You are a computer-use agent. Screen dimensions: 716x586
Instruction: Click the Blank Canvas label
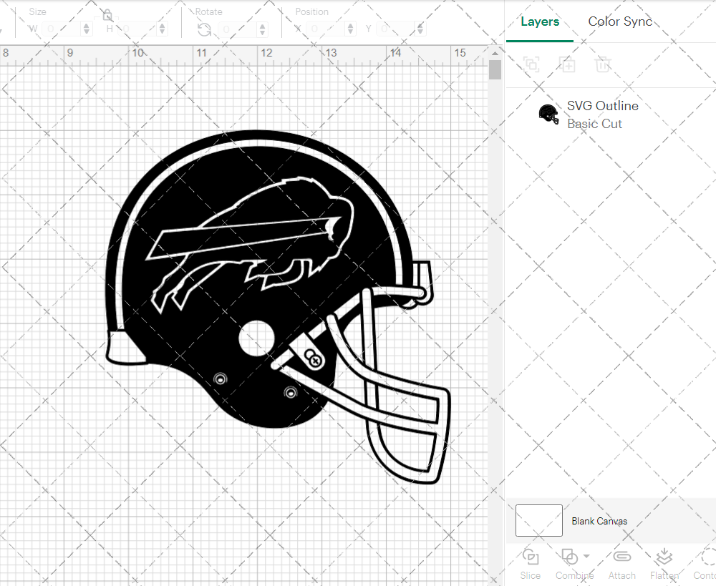point(599,521)
